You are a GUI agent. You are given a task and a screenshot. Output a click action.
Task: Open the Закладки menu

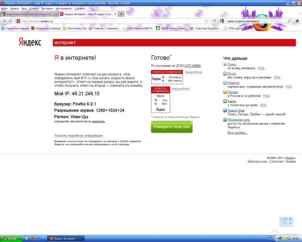(x=47, y=9)
